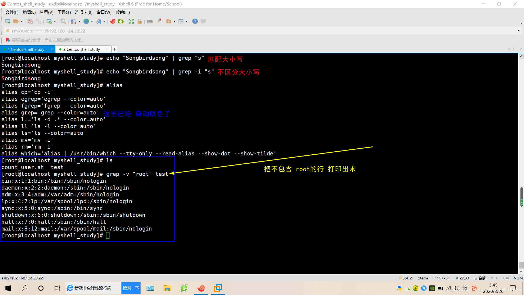Open the 查看(V) menu
The image size is (524, 295).
point(47,12)
